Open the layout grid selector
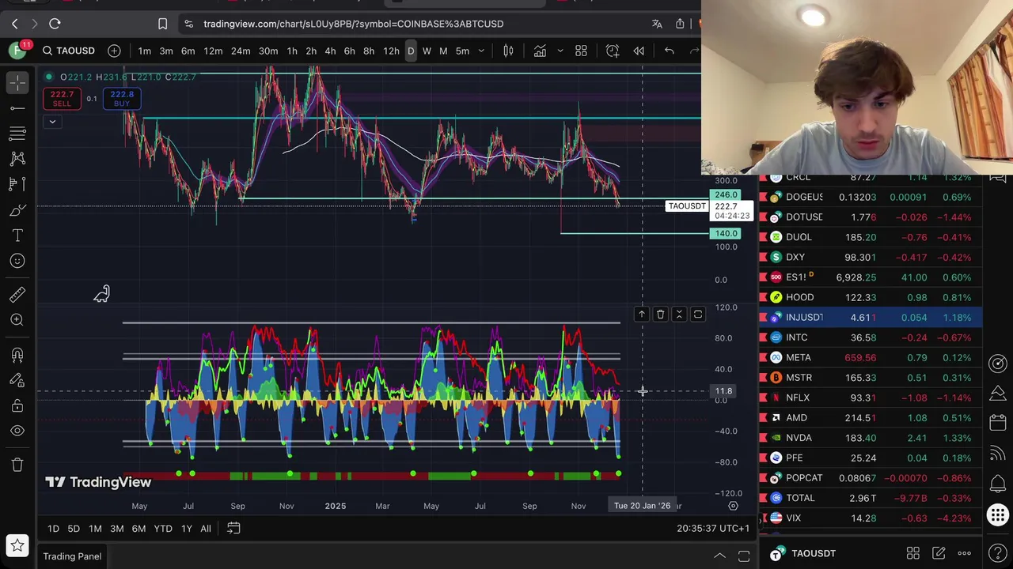 [581, 51]
